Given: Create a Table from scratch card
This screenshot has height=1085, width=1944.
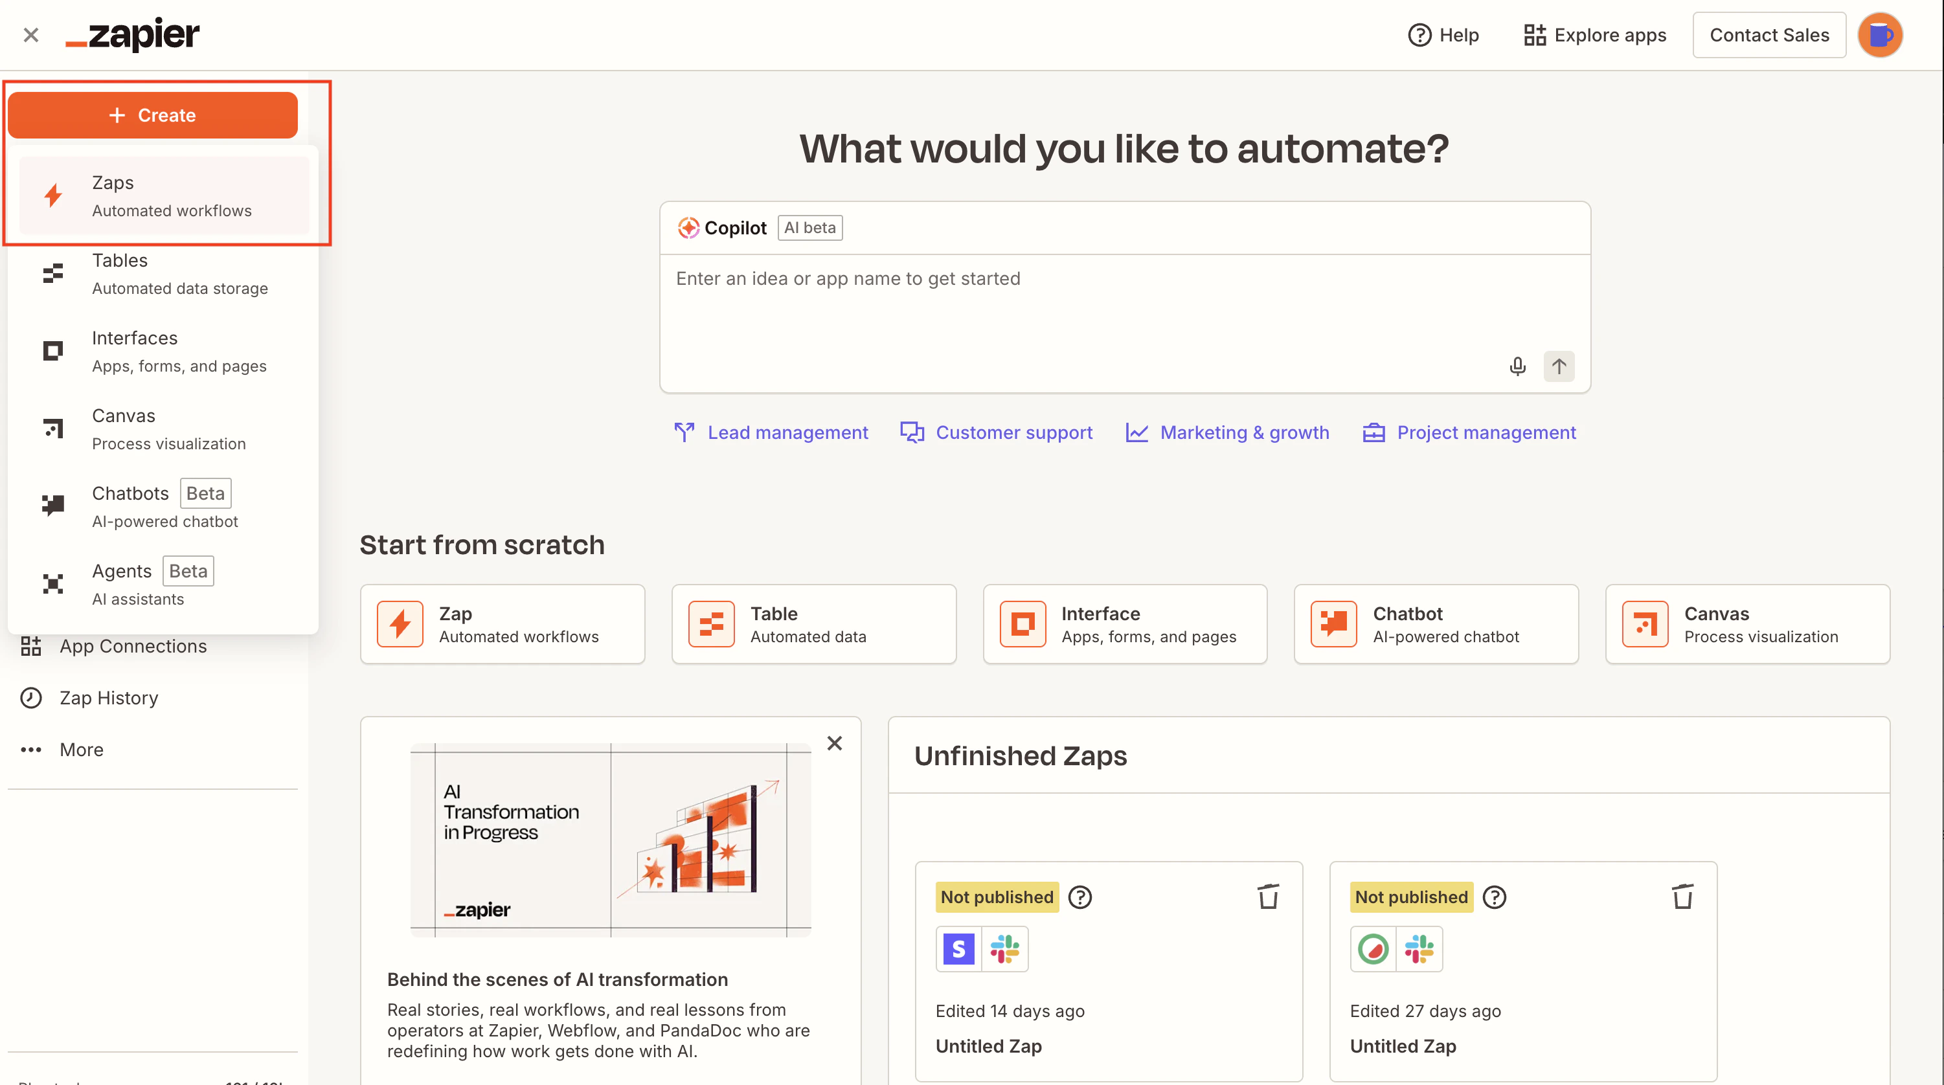Looking at the screenshot, I should pos(813,624).
